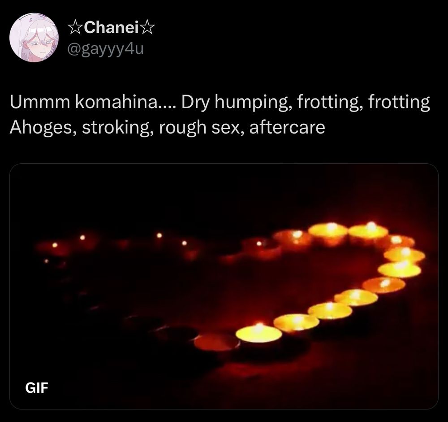The width and height of the screenshot is (448, 422).
Task: Open Chanei's profile avatar picture
Action: pyautogui.click(x=34, y=38)
